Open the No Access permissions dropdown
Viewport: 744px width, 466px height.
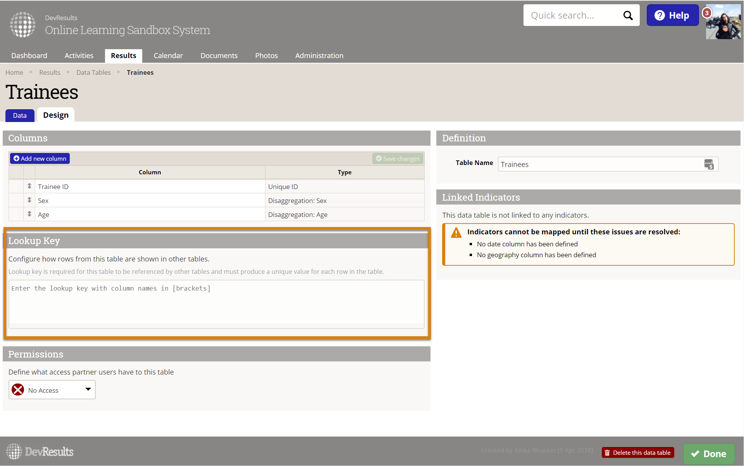pos(52,390)
